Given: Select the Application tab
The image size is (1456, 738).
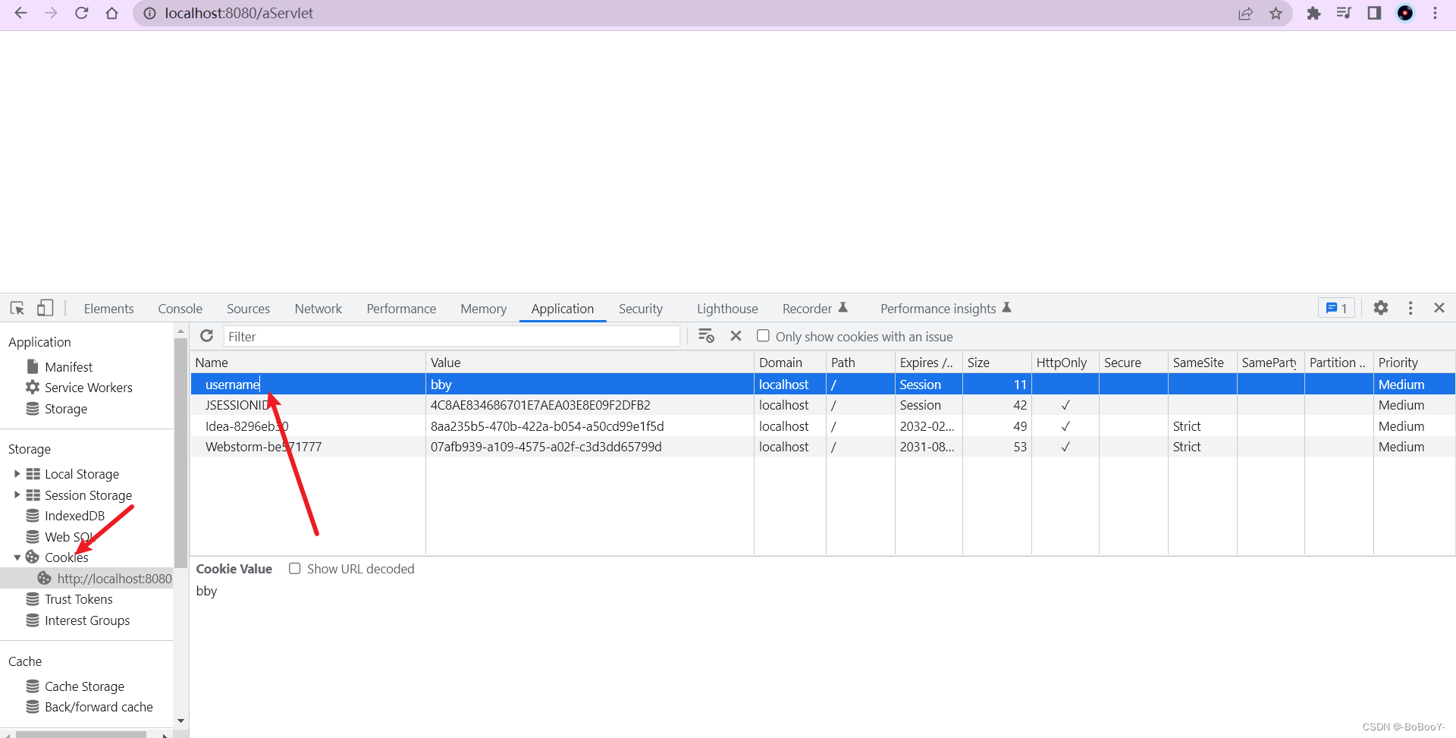Looking at the screenshot, I should click(x=562, y=309).
